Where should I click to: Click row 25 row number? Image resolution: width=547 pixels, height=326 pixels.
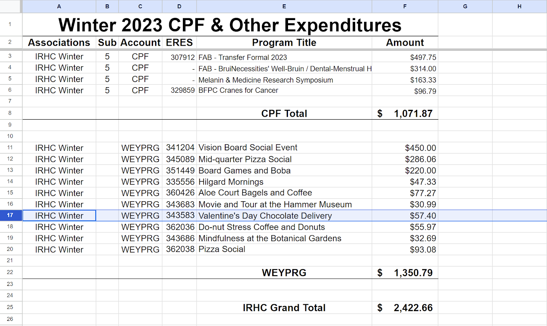click(11, 307)
